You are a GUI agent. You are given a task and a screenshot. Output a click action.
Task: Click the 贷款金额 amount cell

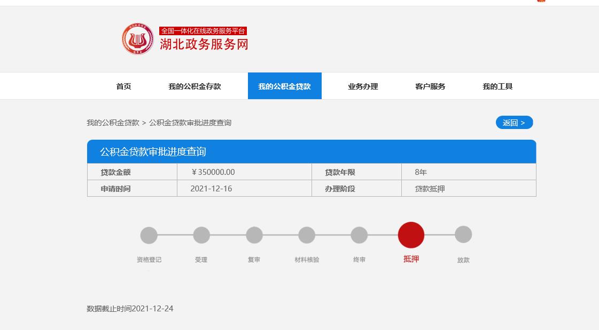click(x=132, y=171)
